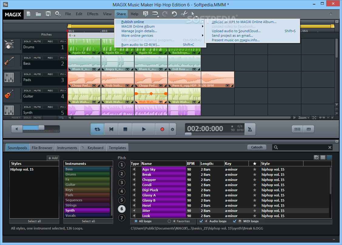Select the Favorites radio button
The width and height of the screenshot is (342, 245).
tap(169, 221)
